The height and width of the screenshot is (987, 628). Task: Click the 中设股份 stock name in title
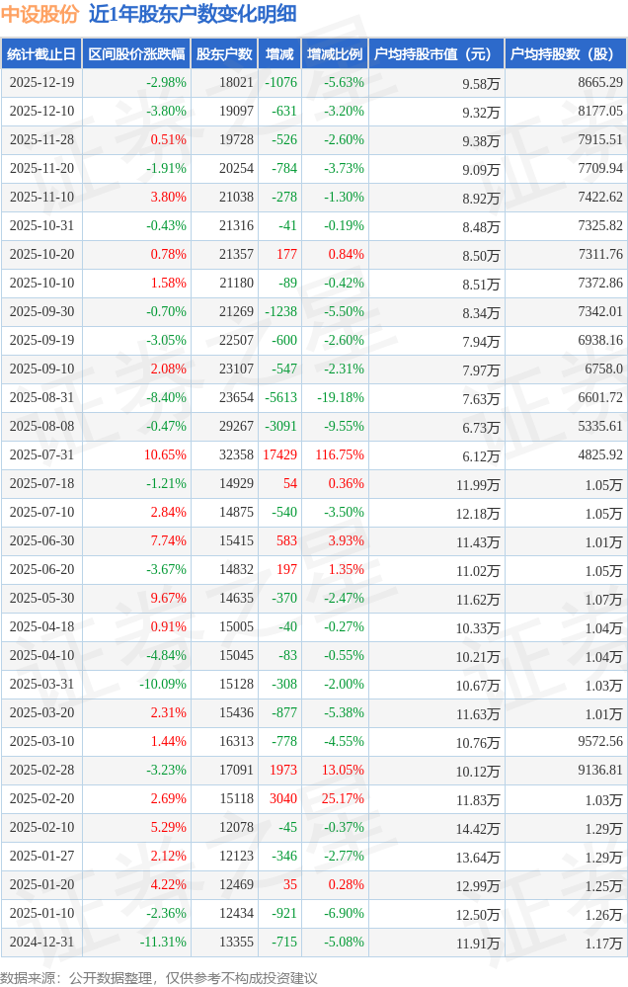(x=40, y=15)
